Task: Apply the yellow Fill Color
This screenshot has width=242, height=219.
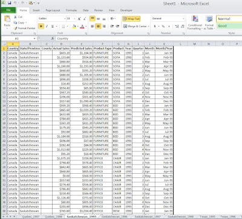Action: point(74,27)
